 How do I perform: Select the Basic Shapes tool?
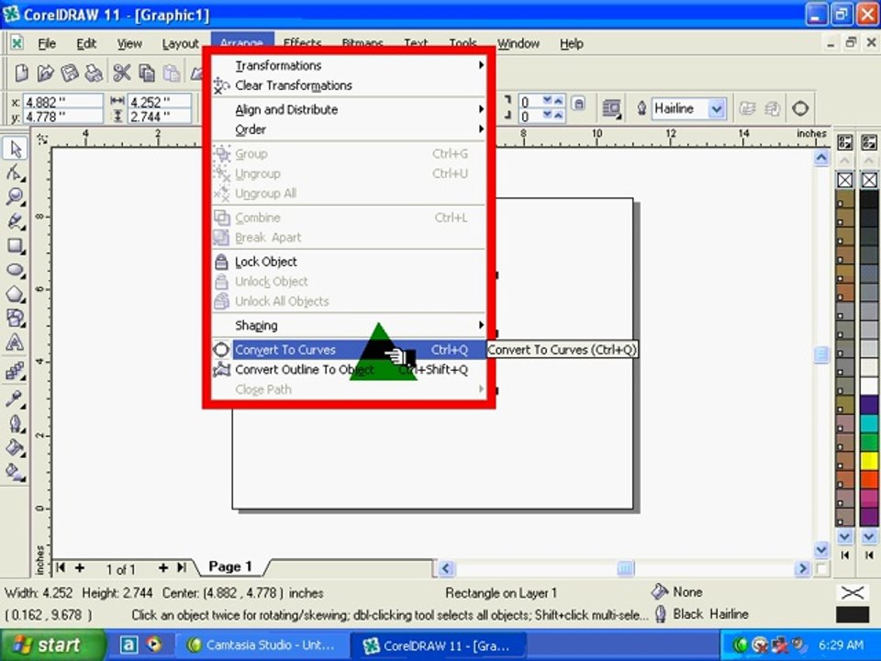pyautogui.click(x=16, y=319)
